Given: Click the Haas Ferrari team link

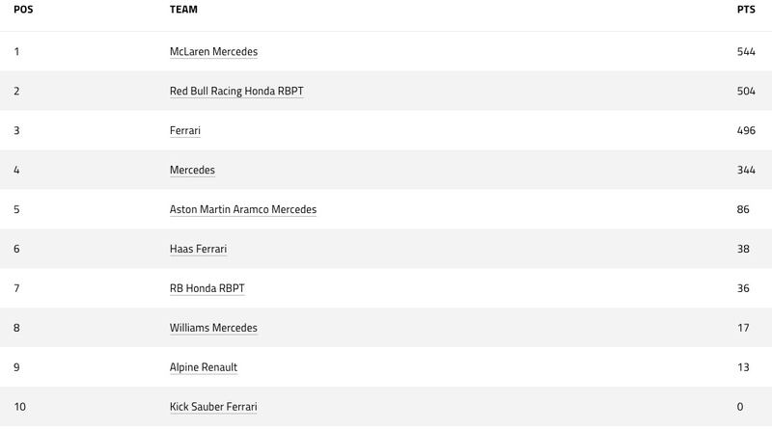Looking at the screenshot, I should [198, 250].
